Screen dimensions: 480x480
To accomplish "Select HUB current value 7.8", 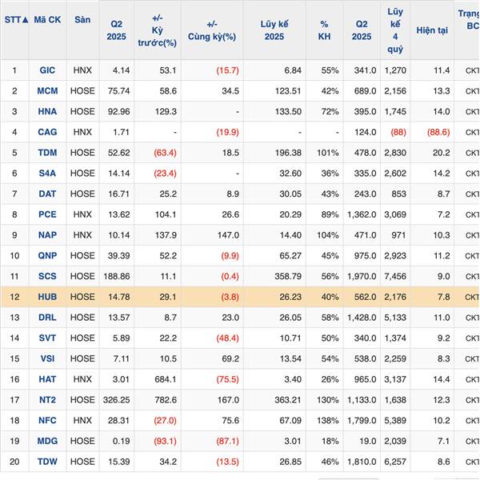I will (443, 297).
